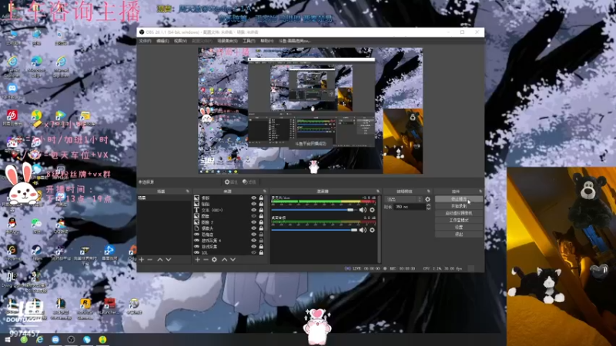Pop out the Audio Mixer dock header icon

[x=378, y=191]
